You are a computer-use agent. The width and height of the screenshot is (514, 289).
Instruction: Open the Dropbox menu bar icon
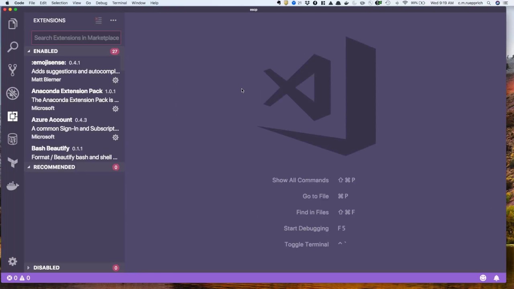pyautogui.click(x=307, y=3)
